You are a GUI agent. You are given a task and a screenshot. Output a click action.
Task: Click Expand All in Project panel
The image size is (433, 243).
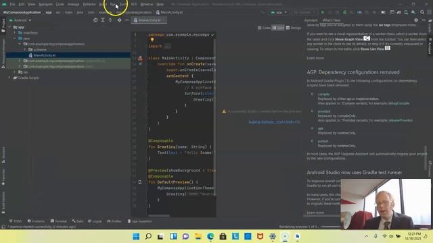tap(103, 20)
